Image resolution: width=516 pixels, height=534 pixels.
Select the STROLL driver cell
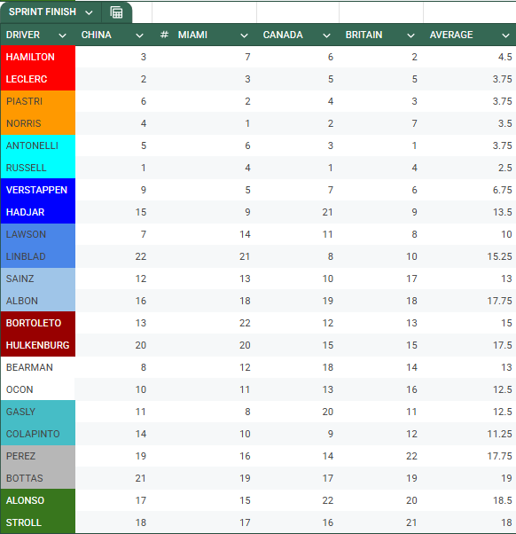[x=38, y=522]
